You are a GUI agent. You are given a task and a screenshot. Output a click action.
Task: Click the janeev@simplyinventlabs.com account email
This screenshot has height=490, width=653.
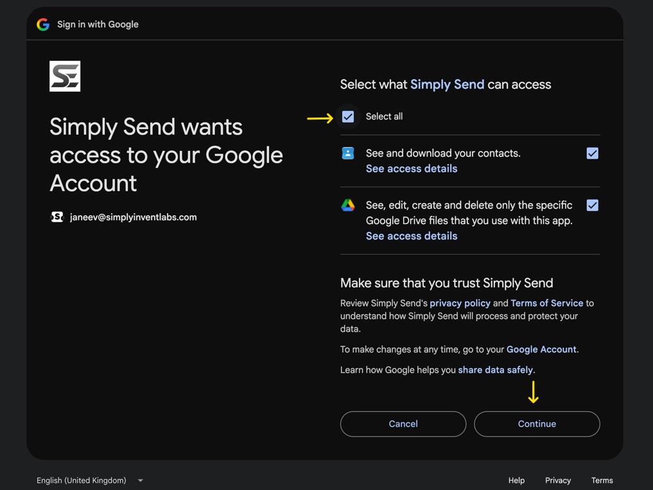click(134, 217)
